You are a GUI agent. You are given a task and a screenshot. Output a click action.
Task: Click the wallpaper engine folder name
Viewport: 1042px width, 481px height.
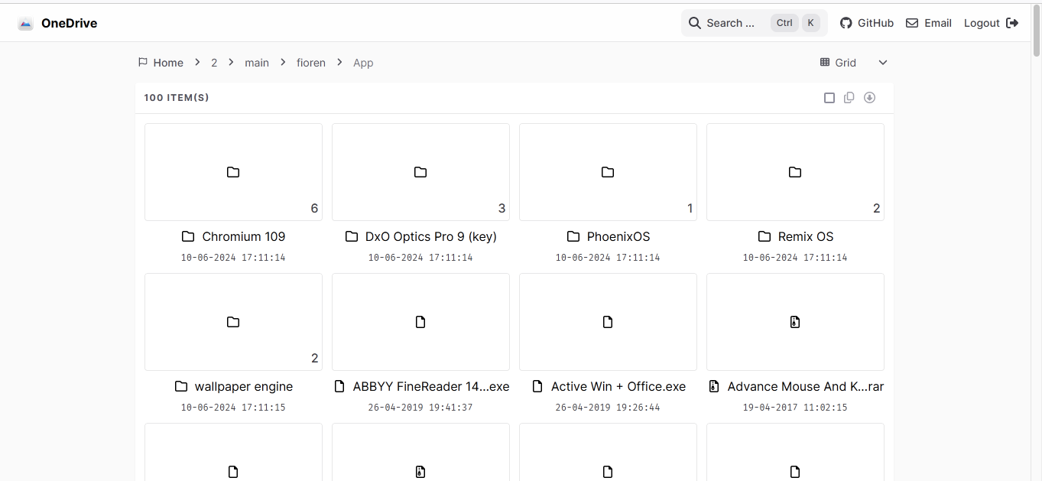(244, 386)
